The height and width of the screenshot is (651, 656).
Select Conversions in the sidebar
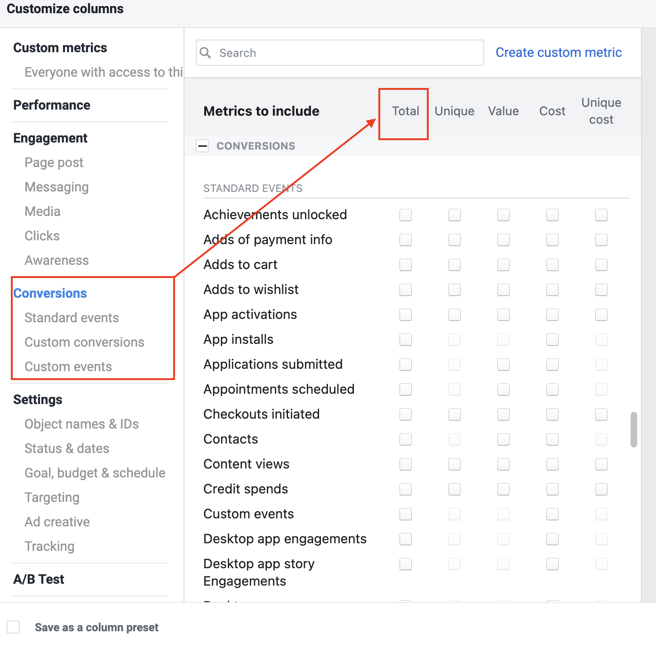pyautogui.click(x=50, y=293)
